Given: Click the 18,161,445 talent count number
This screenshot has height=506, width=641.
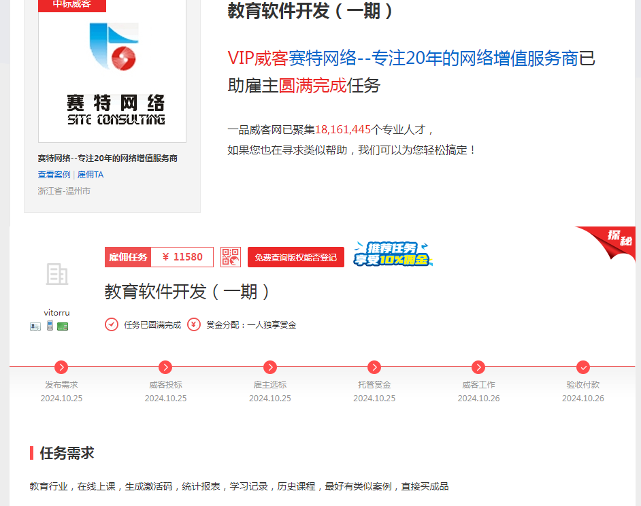Looking at the screenshot, I should tap(342, 130).
